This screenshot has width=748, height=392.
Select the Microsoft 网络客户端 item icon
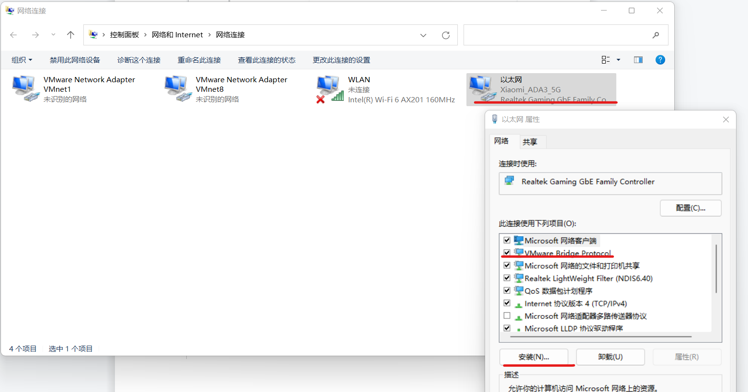[x=519, y=240]
